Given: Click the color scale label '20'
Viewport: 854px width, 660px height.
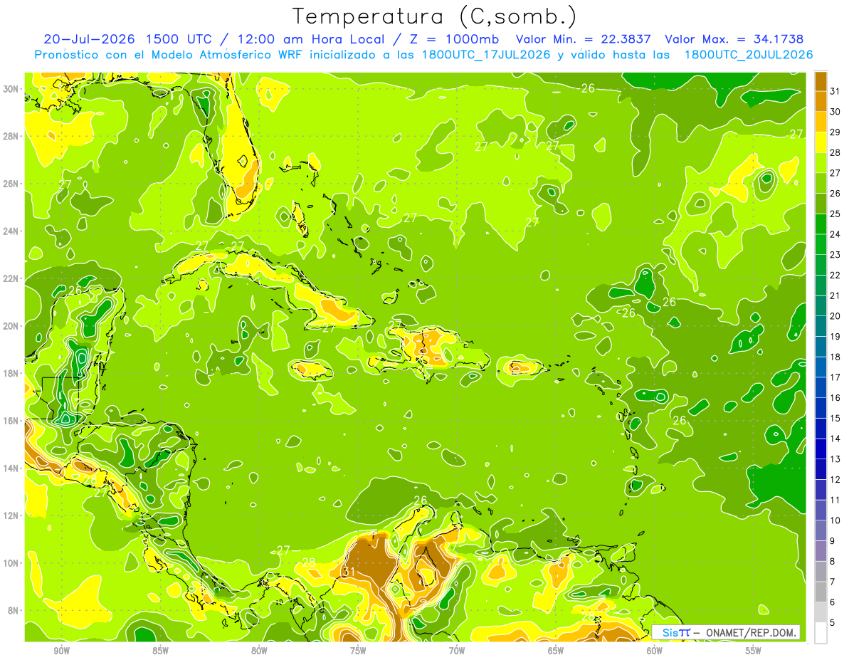Looking at the screenshot, I should click(835, 316).
